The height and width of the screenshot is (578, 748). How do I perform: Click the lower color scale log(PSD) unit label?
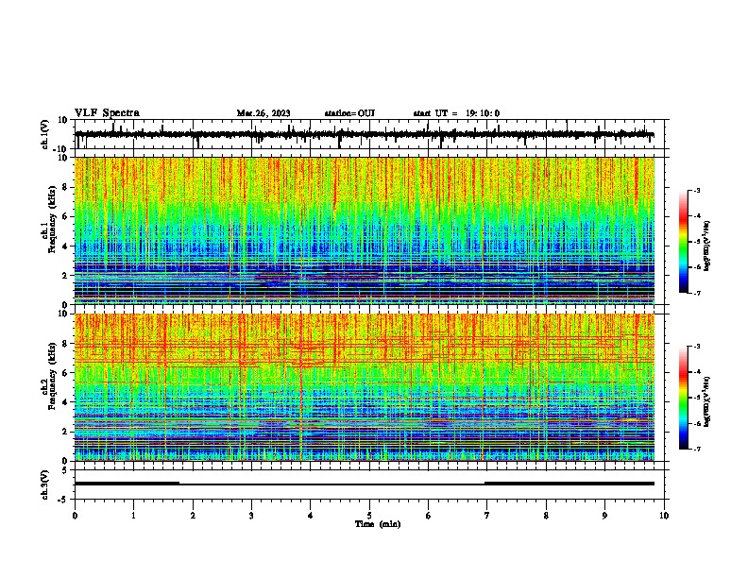(707, 401)
